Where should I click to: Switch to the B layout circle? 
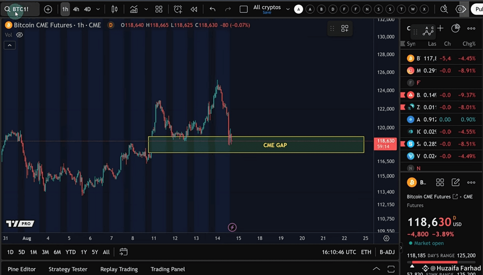[321, 9]
